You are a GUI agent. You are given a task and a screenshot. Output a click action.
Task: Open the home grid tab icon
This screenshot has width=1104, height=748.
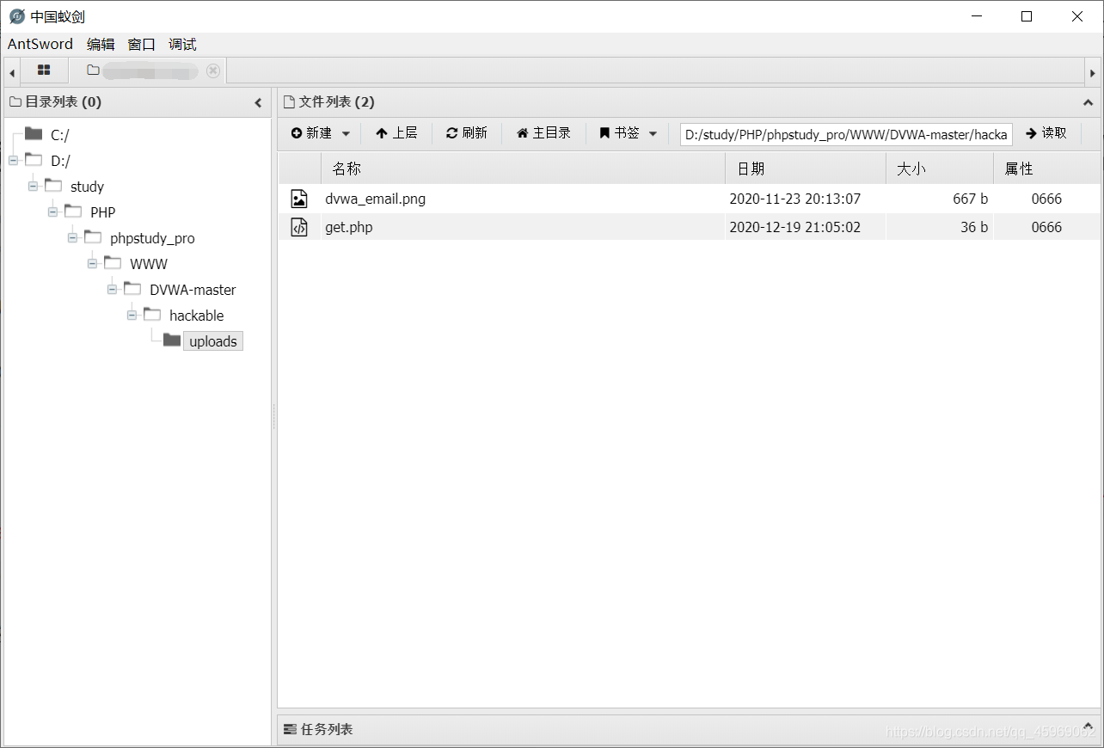[44, 71]
